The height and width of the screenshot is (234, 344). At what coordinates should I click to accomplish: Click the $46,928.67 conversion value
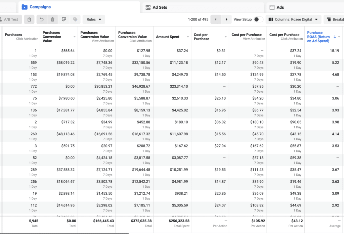coord(141,86)
